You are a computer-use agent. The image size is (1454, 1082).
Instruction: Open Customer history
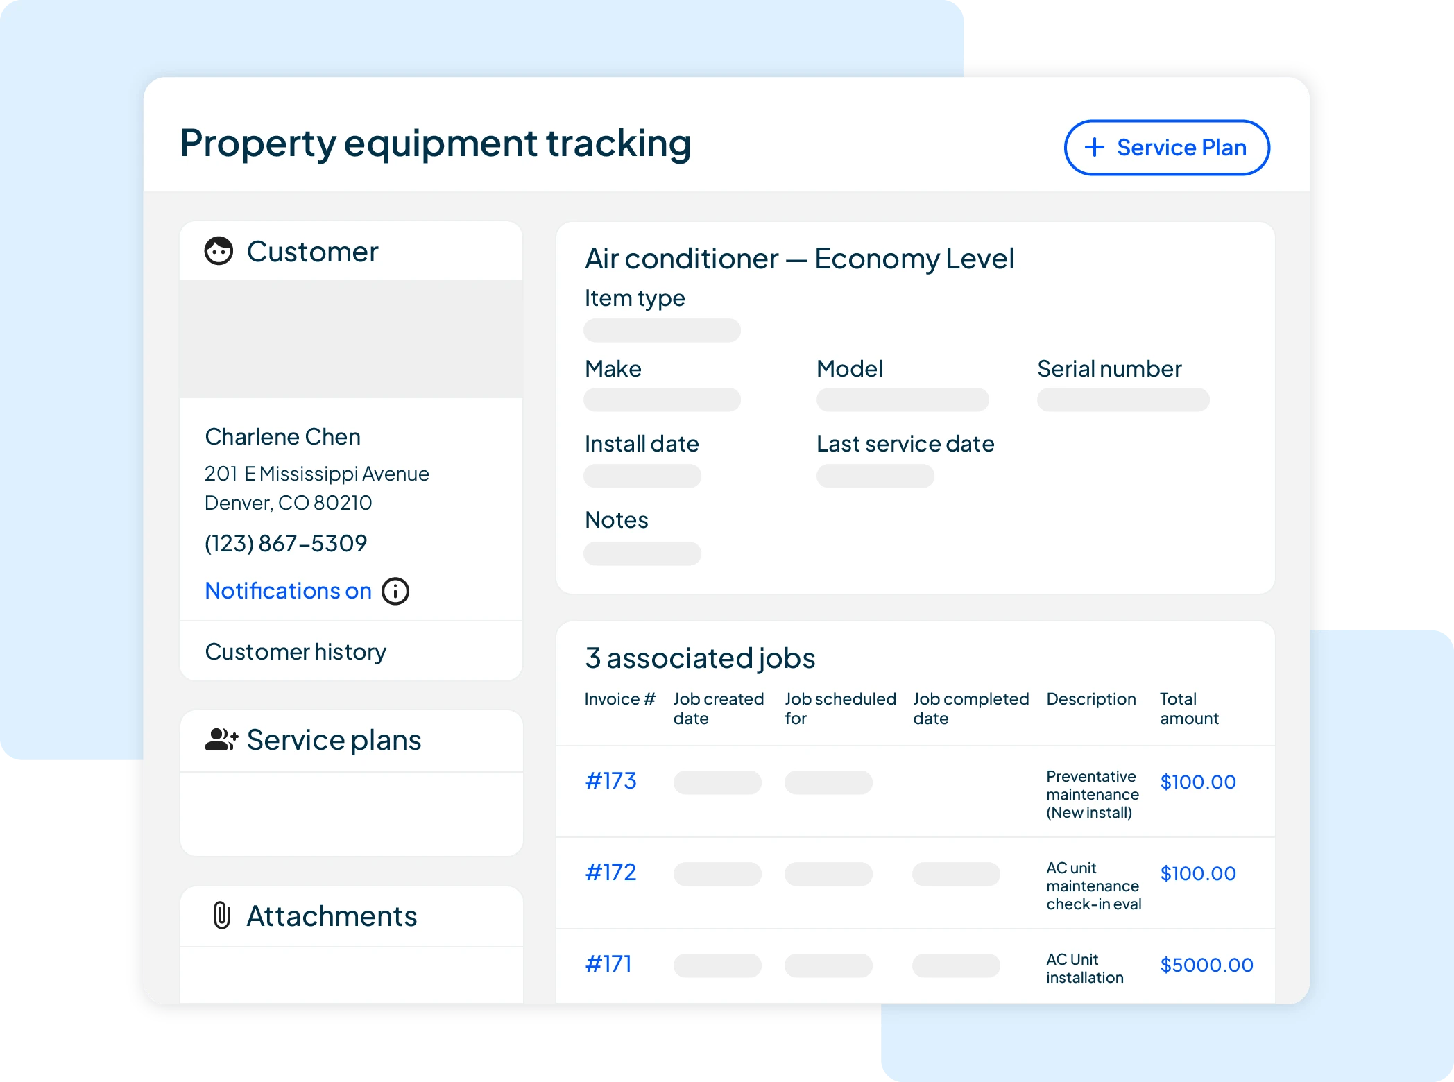click(x=296, y=651)
